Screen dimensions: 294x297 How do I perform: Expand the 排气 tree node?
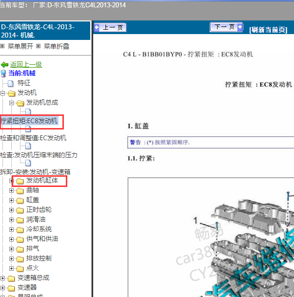point(11,249)
